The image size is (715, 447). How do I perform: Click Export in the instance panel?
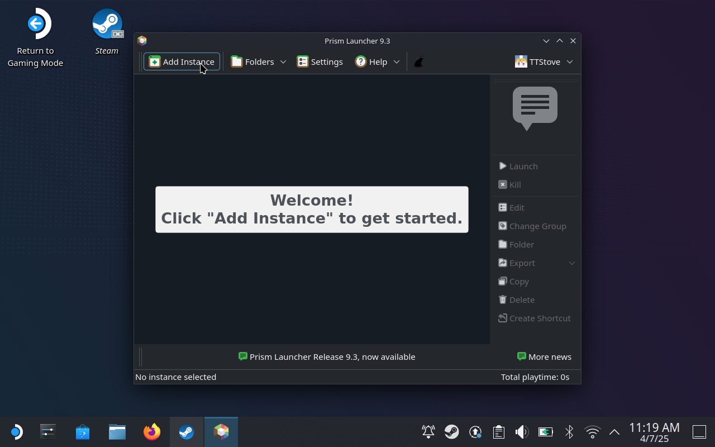517,263
